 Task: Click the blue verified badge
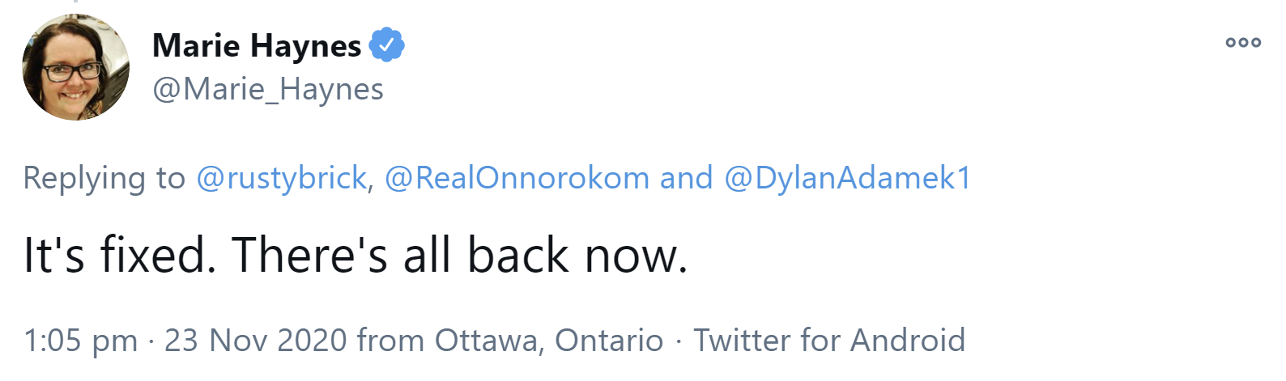tap(387, 45)
